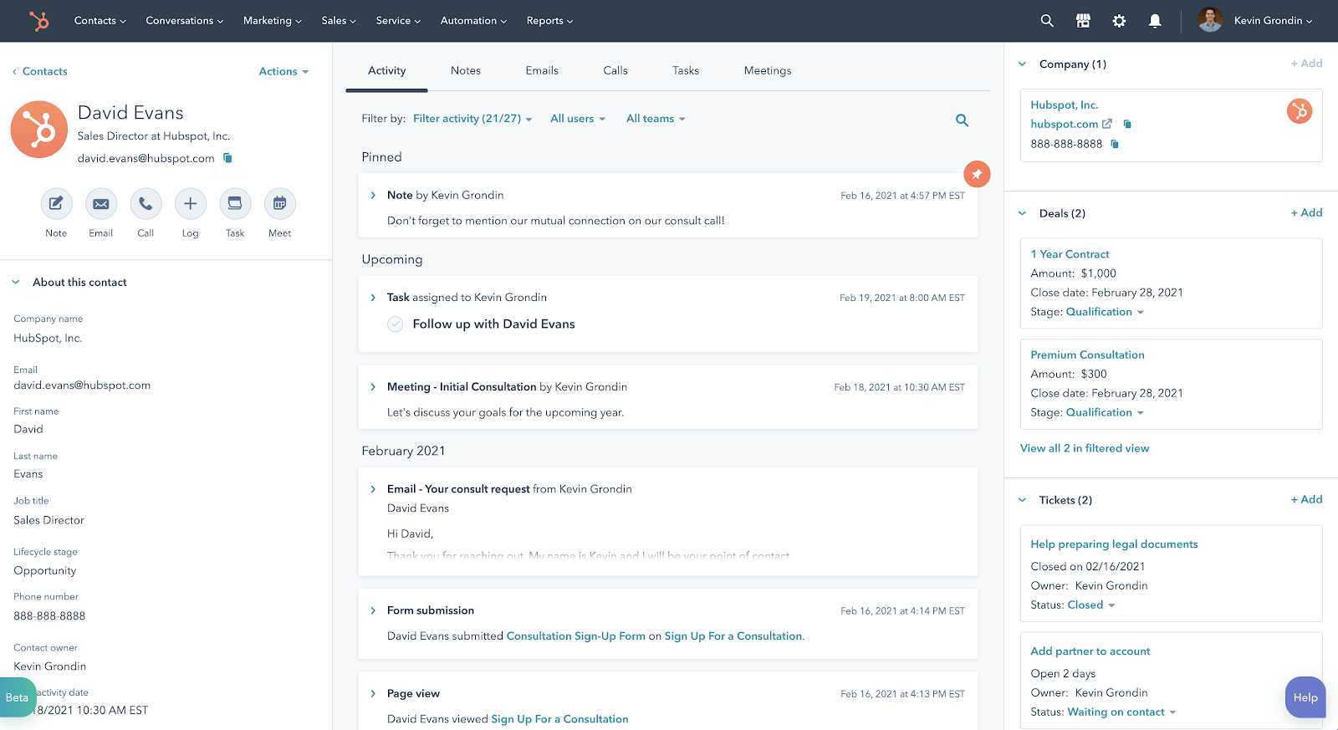Viewport: 1338px width, 730px height.
Task: Switch to the Tasks tab
Action: click(x=686, y=71)
